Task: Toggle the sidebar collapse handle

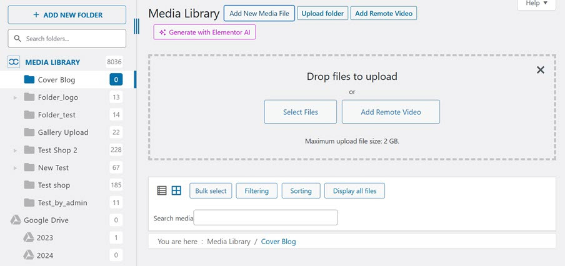Action: pyautogui.click(x=137, y=26)
